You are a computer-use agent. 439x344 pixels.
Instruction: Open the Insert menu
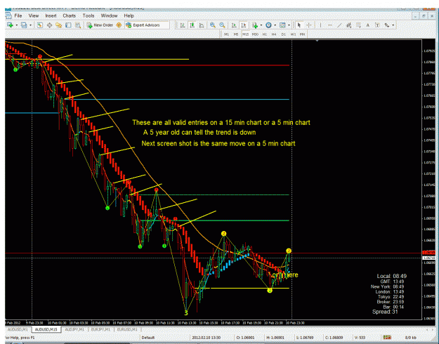(x=51, y=15)
